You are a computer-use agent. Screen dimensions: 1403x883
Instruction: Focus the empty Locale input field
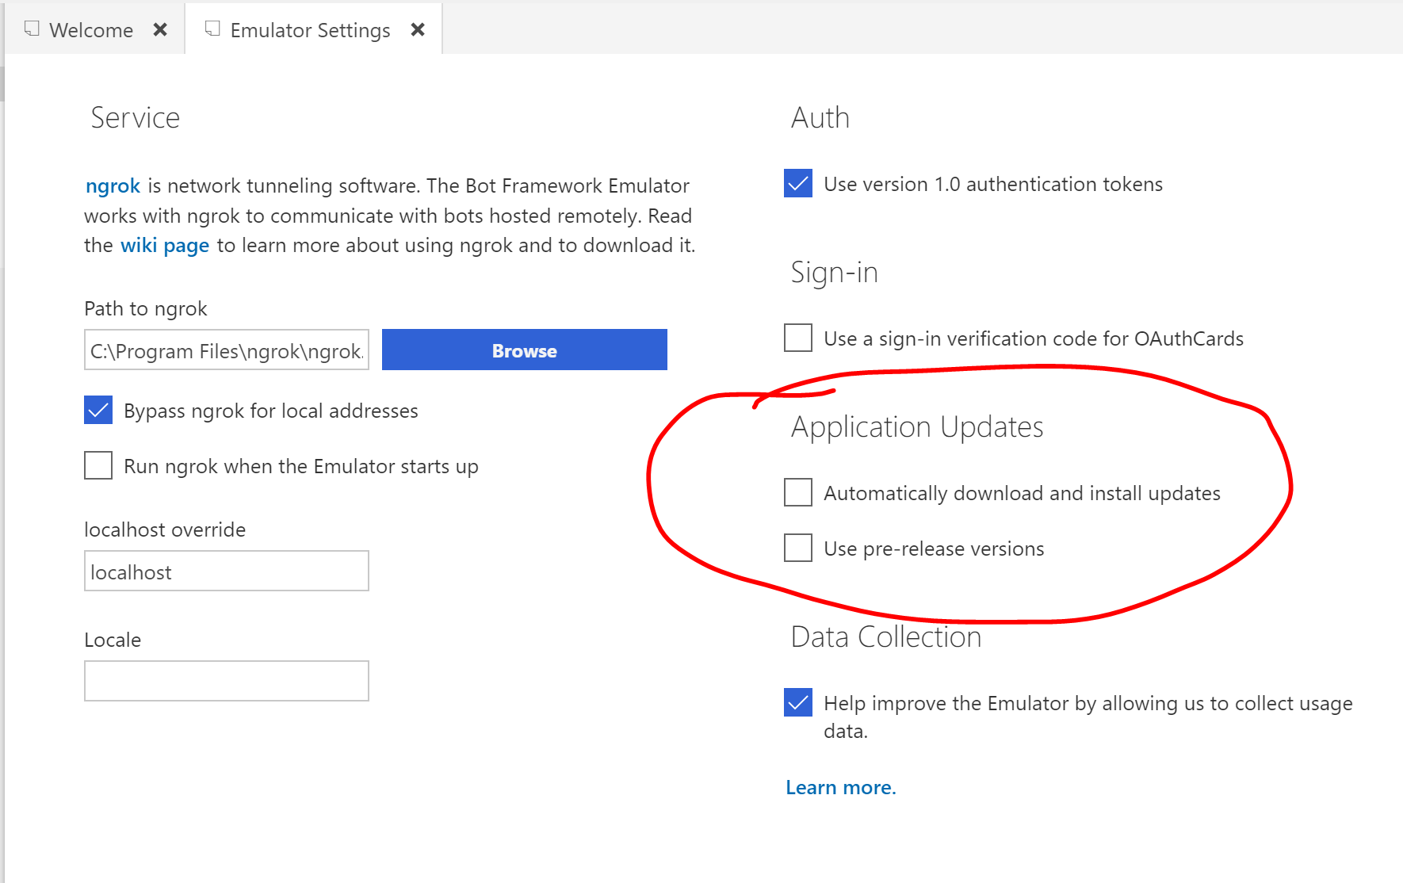click(x=226, y=680)
